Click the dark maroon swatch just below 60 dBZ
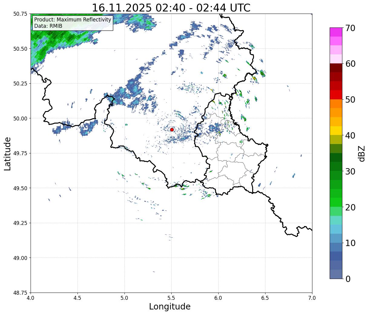The width and height of the screenshot is (369, 314). click(x=336, y=68)
